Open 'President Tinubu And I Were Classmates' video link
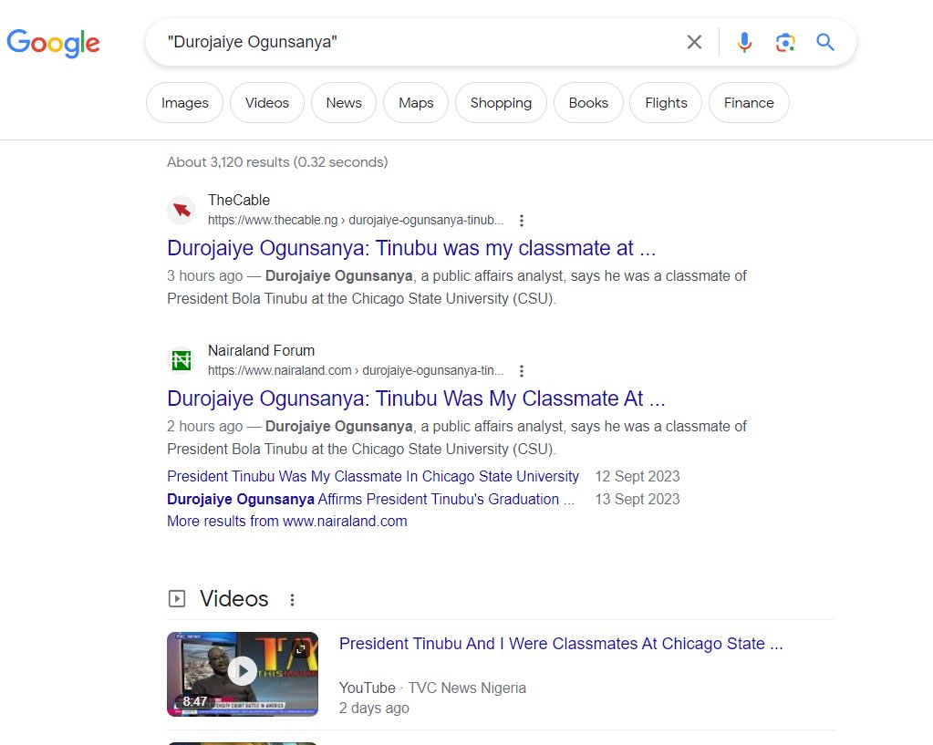 point(561,644)
